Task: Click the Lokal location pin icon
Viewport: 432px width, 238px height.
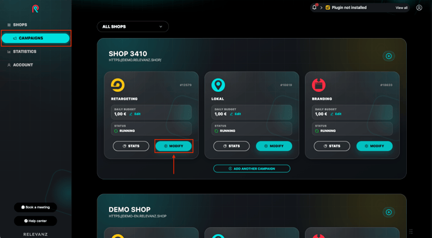Action: [x=218, y=85]
